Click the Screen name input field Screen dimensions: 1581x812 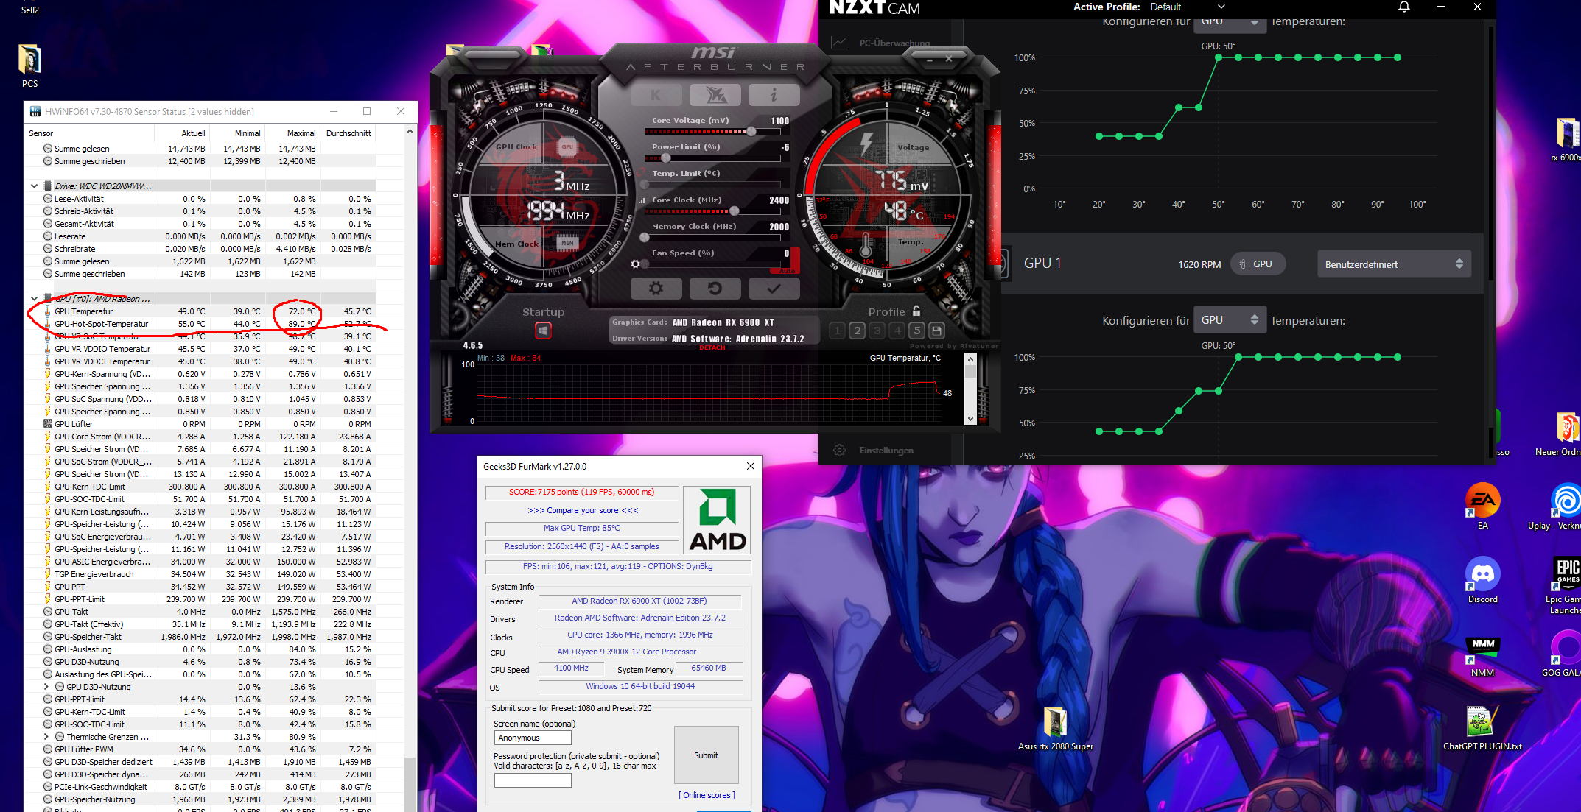[533, 738]
